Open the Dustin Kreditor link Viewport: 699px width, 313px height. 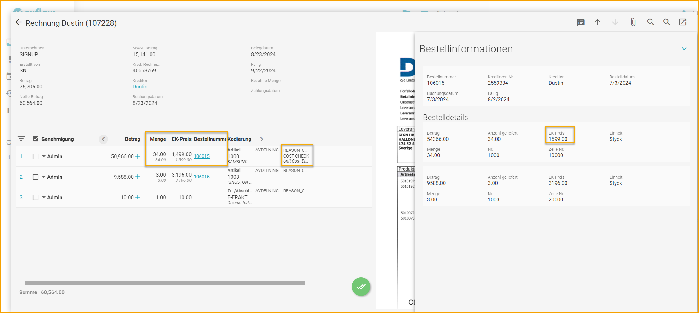140,87
